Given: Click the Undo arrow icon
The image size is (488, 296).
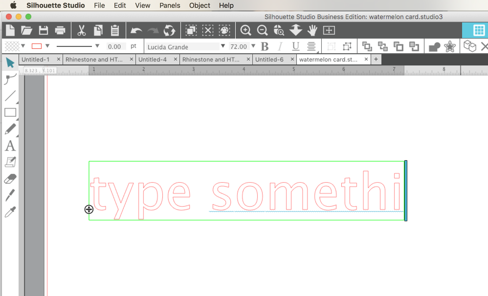Looking at the screenshot, I should tap(136, 30).
